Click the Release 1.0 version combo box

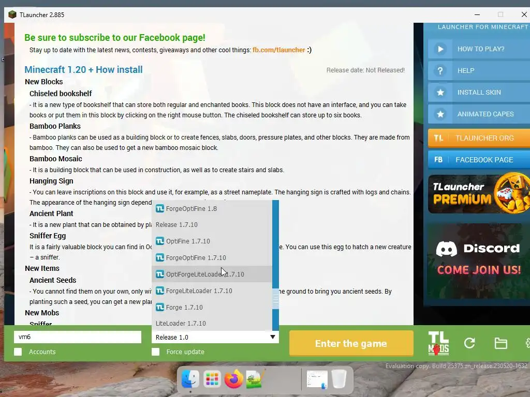(215, 337)
